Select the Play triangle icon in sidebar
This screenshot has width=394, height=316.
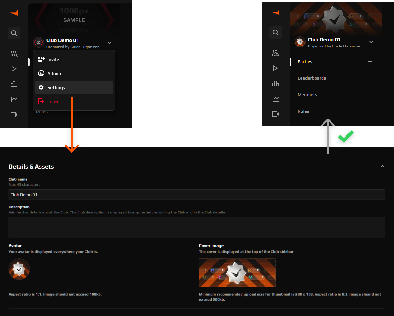tap(14, 68)
